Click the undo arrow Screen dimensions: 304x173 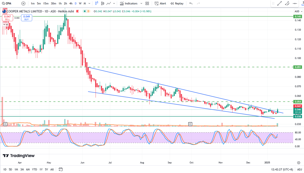point(191,4)
